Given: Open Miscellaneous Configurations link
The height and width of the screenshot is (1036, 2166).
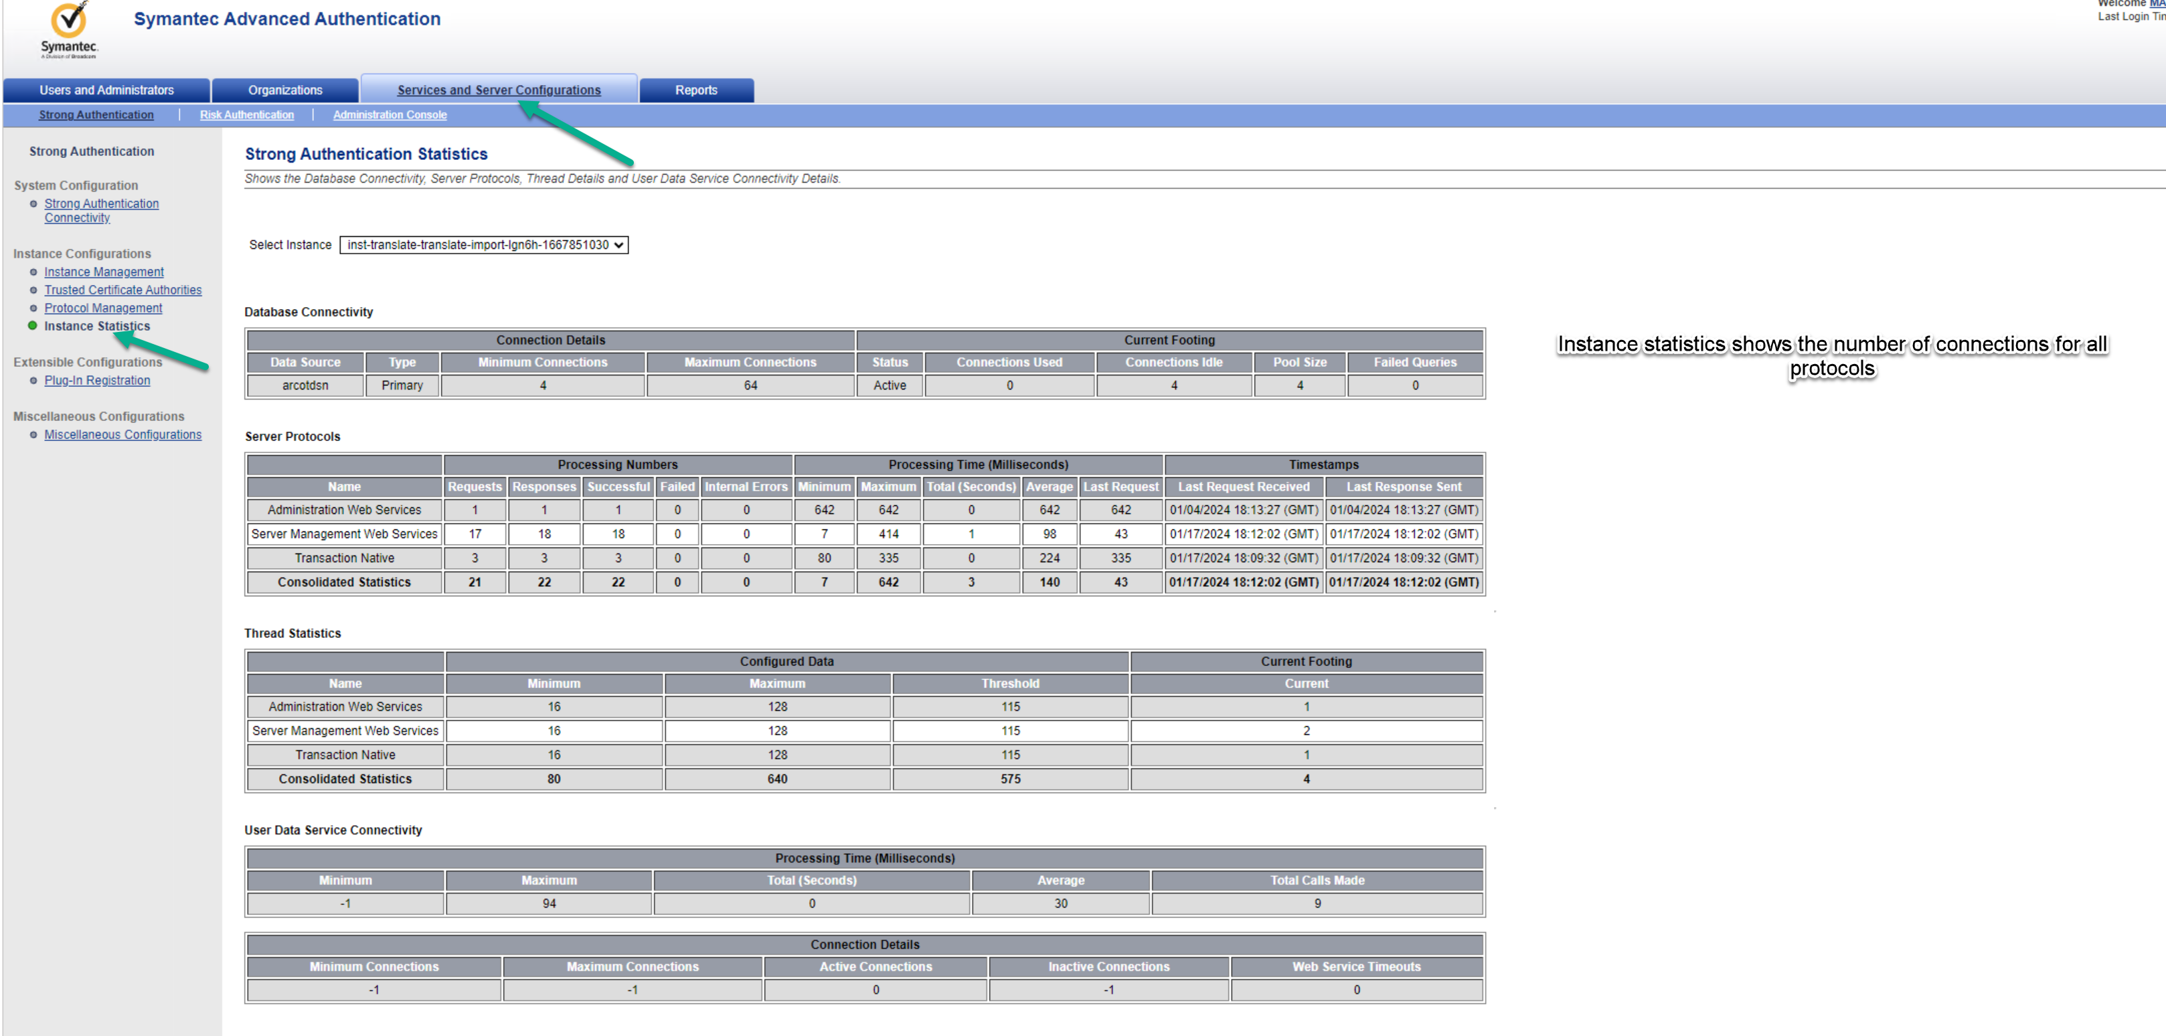Looking at the screenshot, I should tap(122, 435).
